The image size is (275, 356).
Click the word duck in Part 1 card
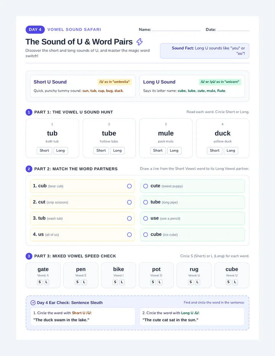223,133
